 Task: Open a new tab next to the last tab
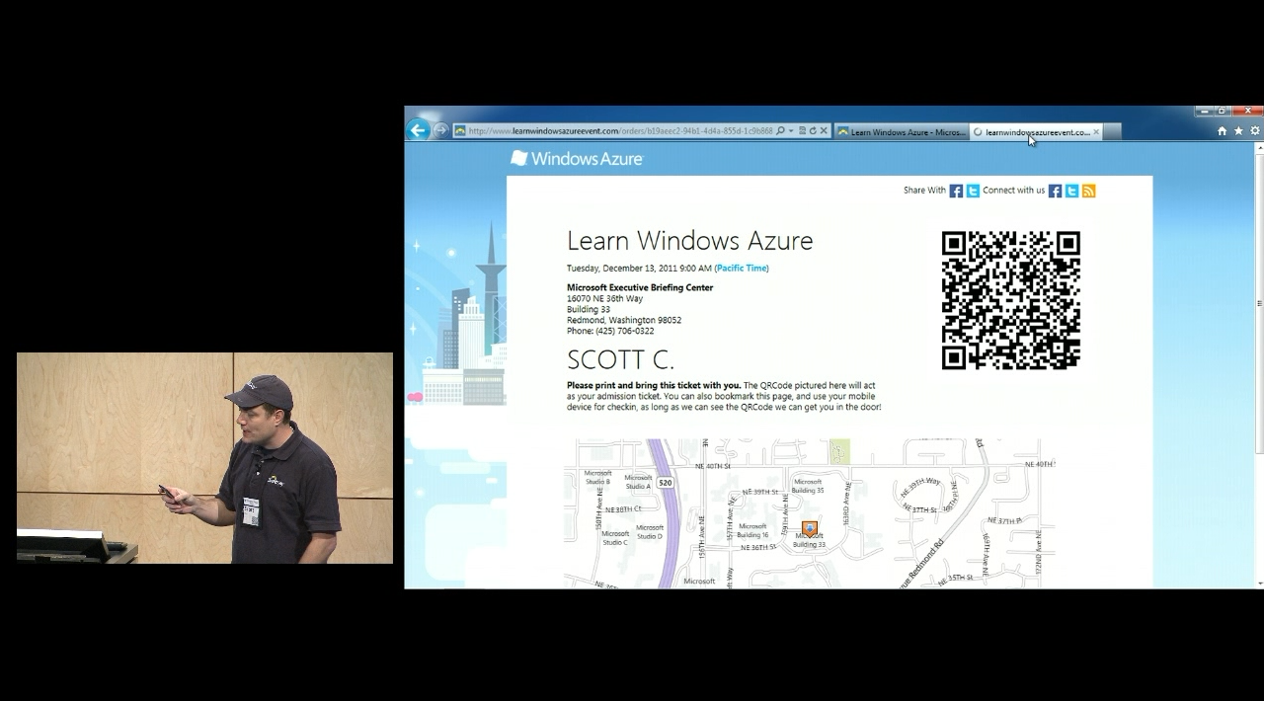pos(1112,131)
